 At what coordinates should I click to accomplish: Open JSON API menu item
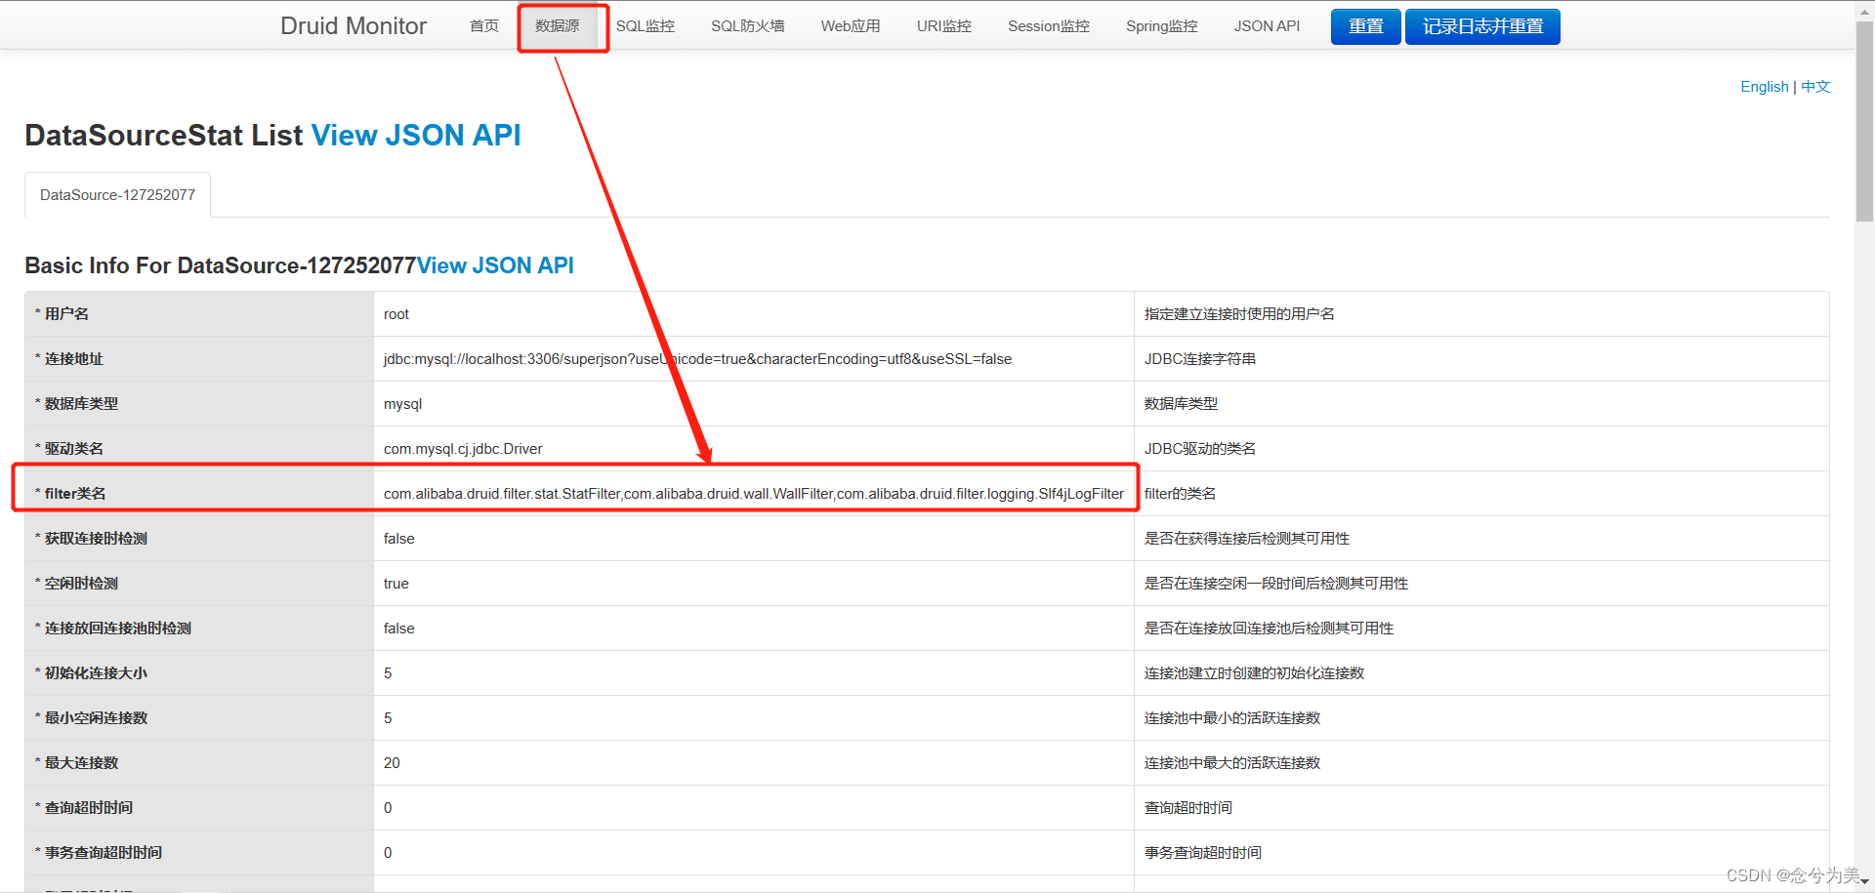[1267, 26]
